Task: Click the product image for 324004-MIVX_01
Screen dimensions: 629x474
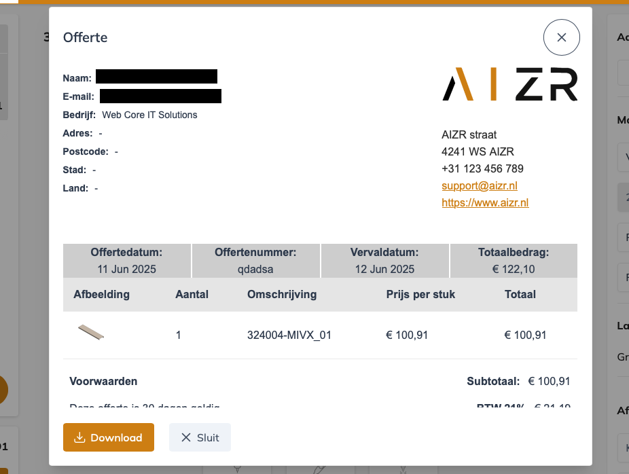Action: coord(92,333)
